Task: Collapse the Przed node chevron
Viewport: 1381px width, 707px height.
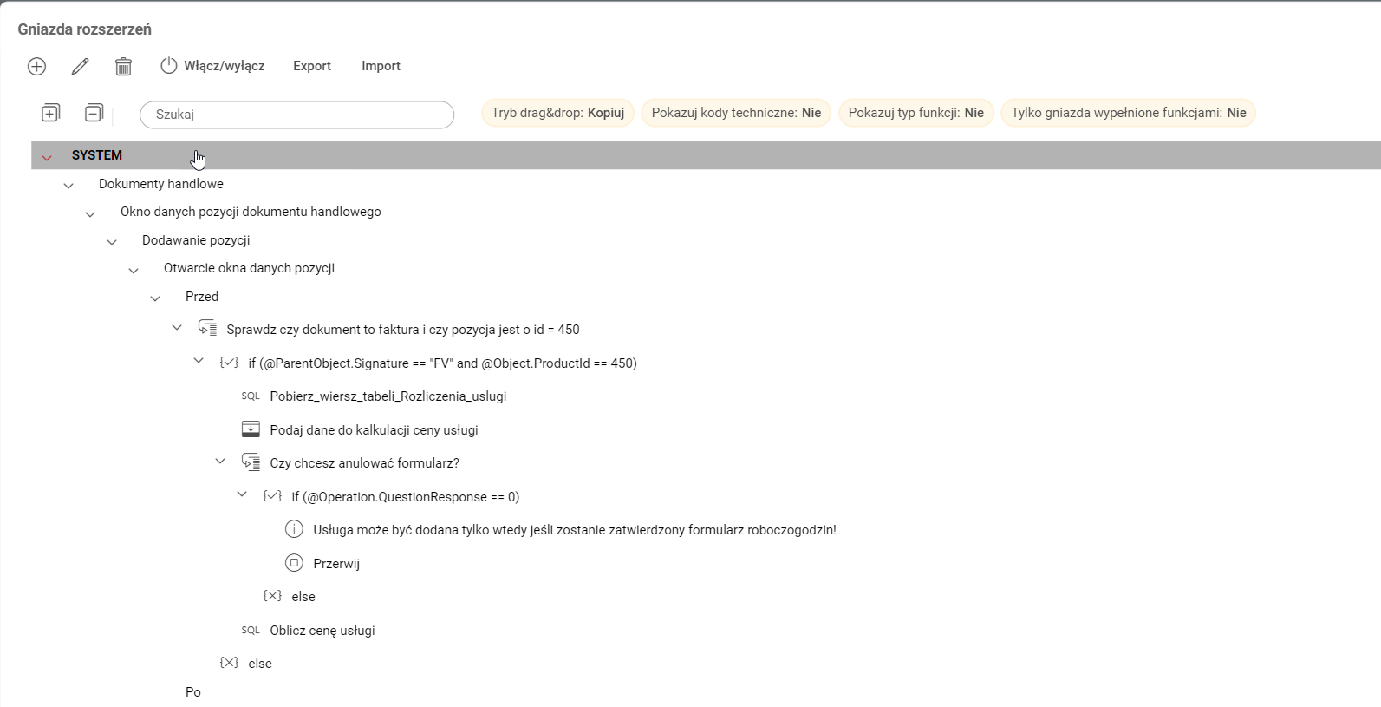Action: (155, 298)
